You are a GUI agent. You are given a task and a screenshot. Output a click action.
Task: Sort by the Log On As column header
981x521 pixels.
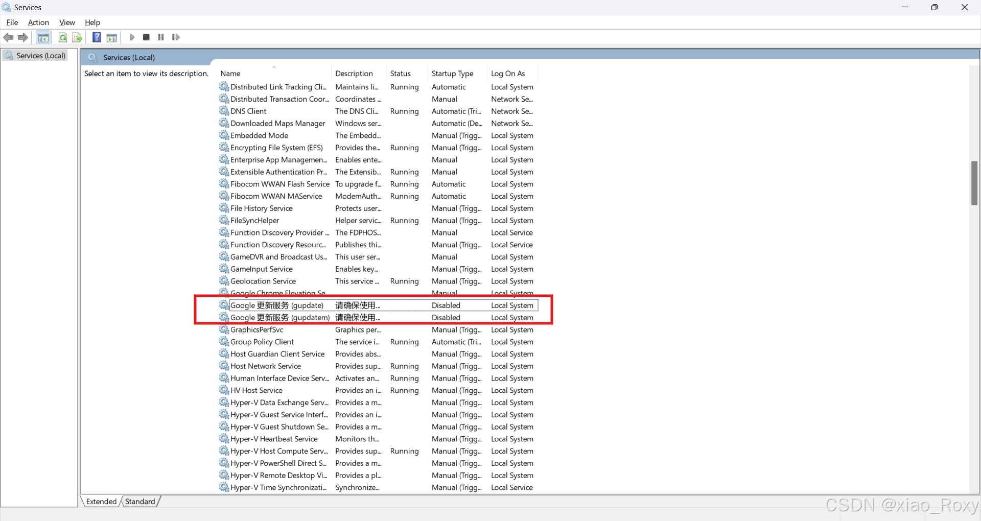[512, 74]
